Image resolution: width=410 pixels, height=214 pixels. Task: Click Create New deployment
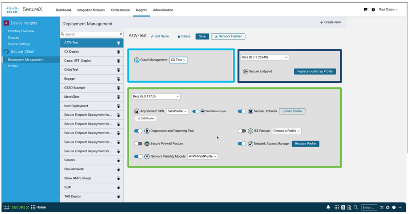(330, 22)
